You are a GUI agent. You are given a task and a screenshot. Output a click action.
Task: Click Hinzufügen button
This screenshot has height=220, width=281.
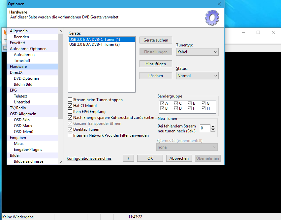click(x=156, y=64)
